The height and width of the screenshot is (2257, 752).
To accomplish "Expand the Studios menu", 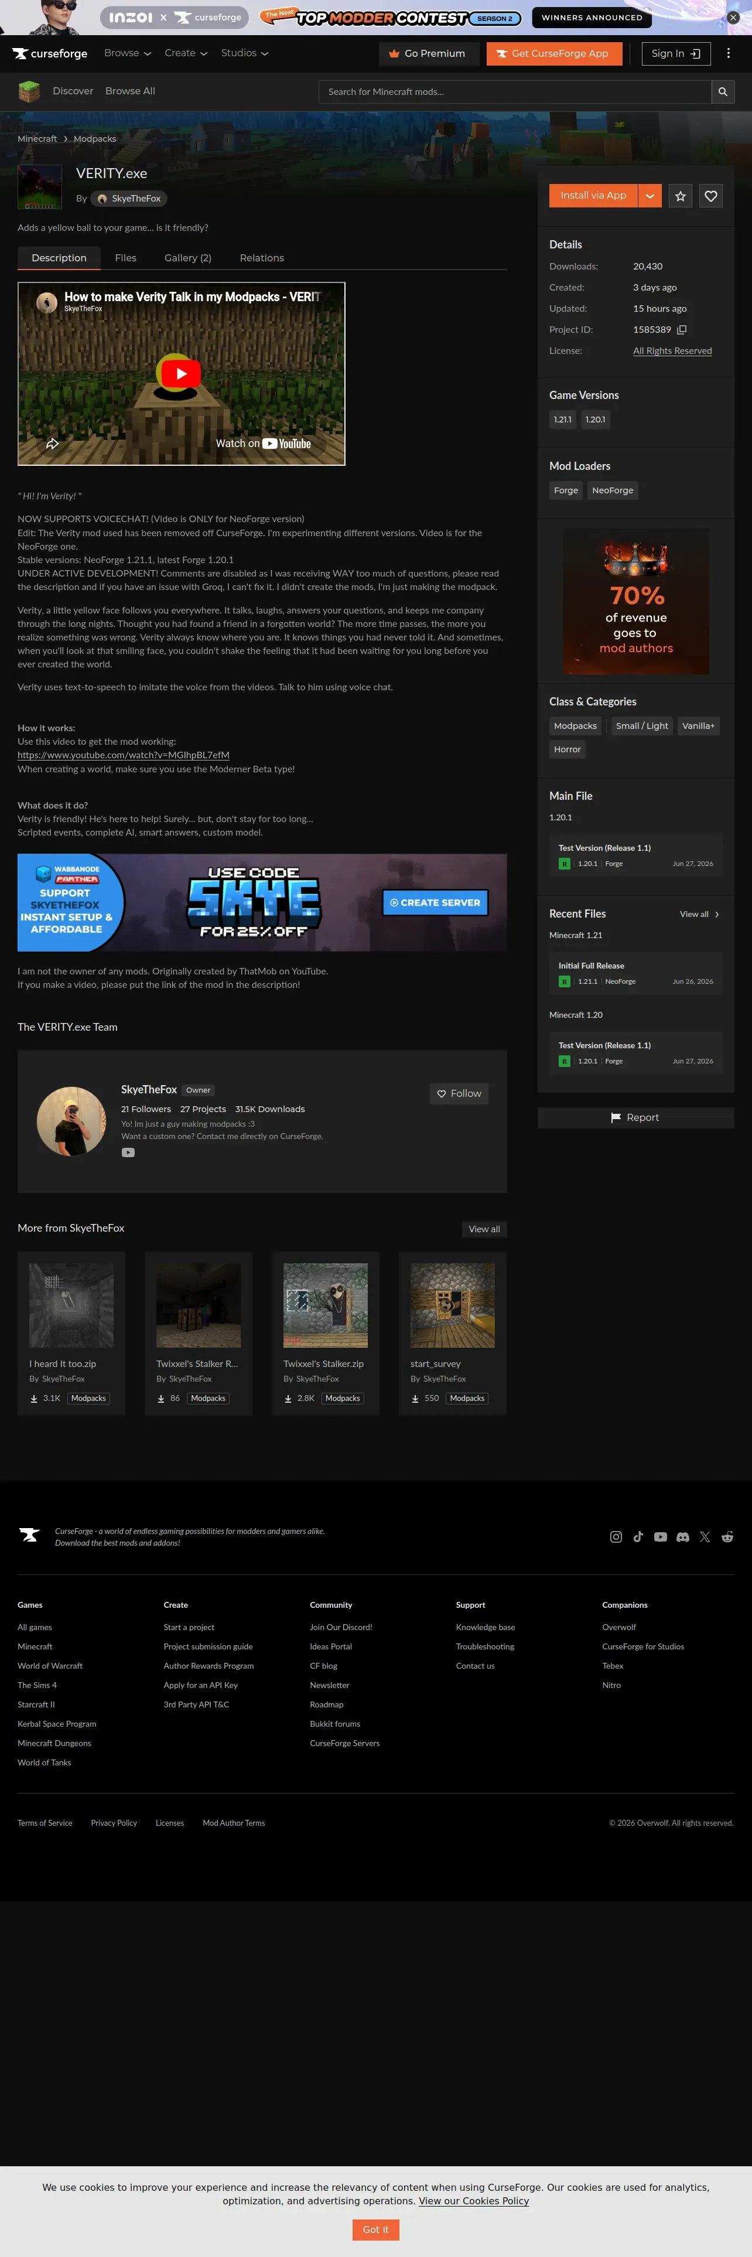I will tap(245, 53).
